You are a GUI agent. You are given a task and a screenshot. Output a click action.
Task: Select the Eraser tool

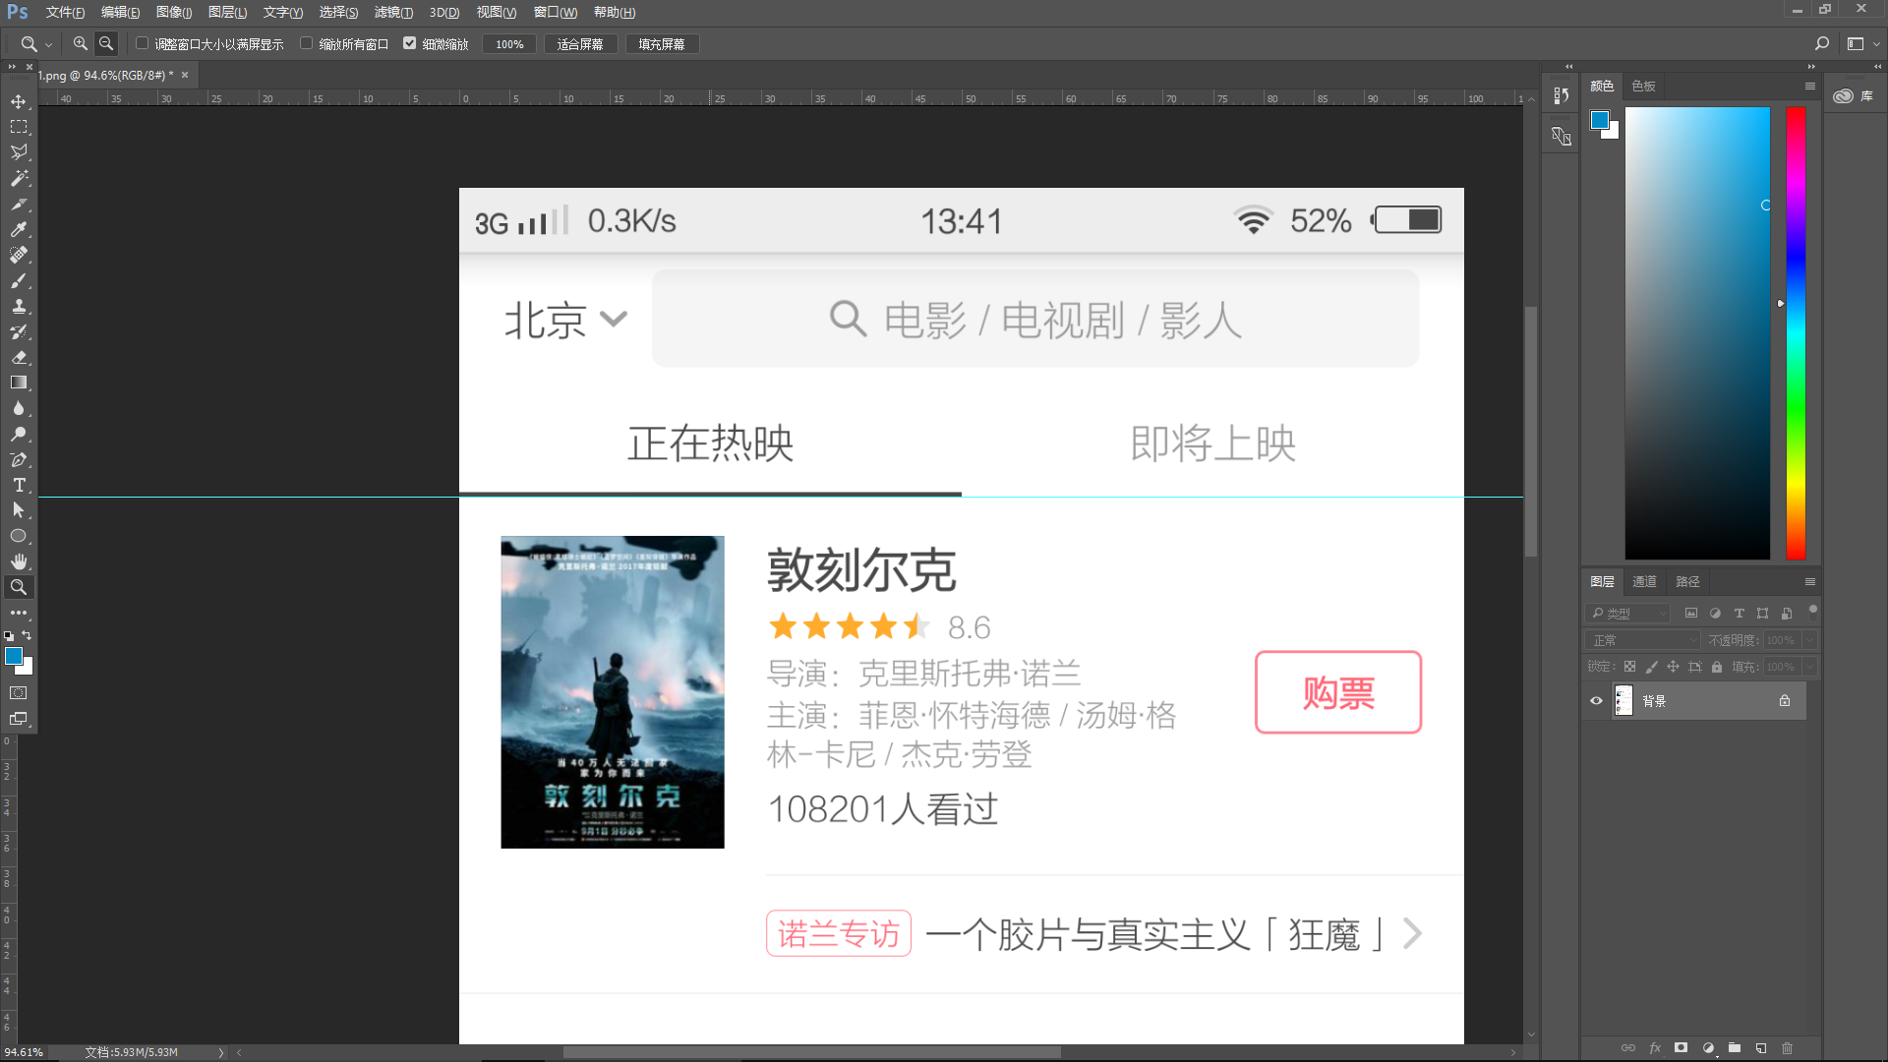pos(19,357)
